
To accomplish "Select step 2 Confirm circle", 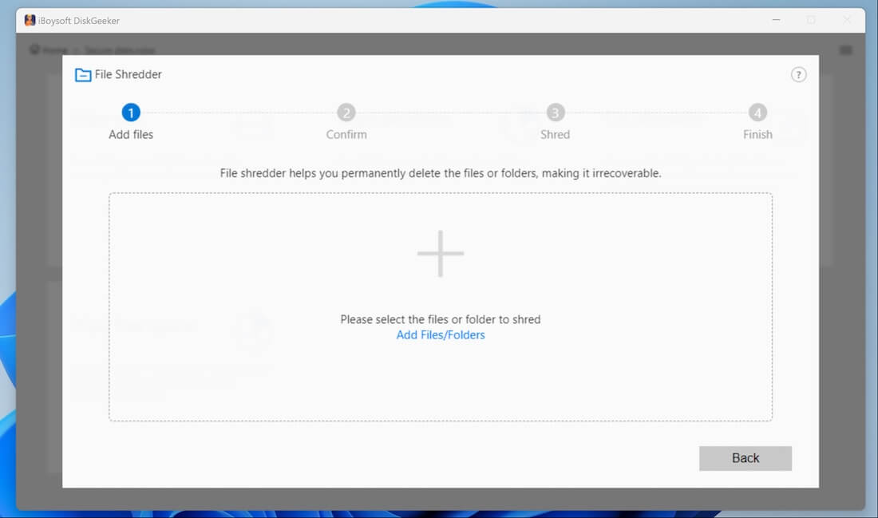I will [346, 113].
